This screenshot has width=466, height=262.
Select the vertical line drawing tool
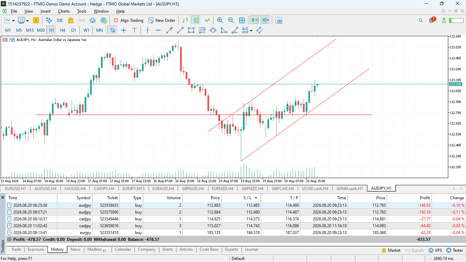(147, 30)
